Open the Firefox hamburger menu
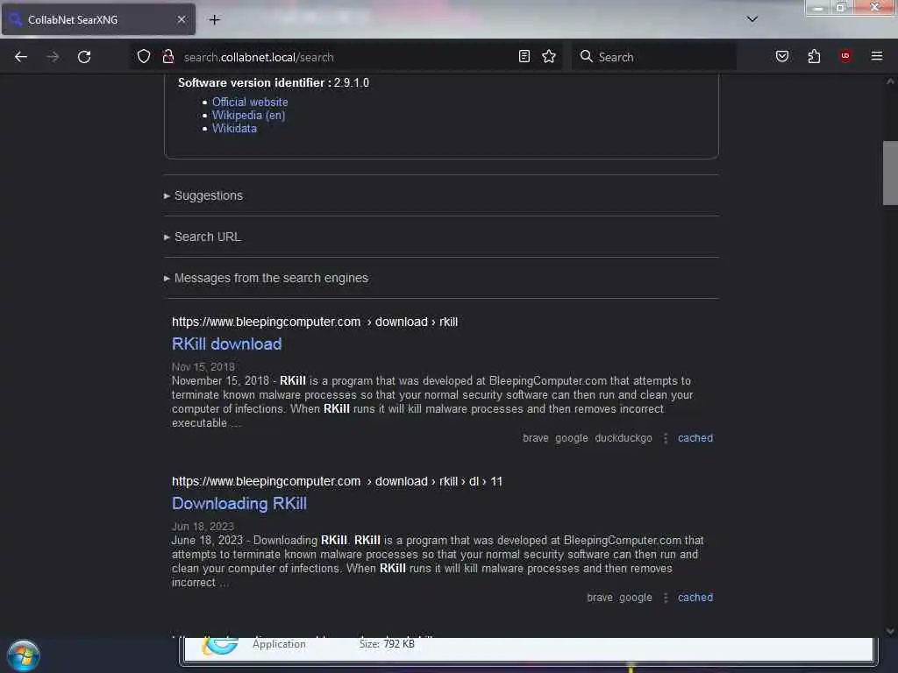 pyautogui.click(x=876, y=56)
